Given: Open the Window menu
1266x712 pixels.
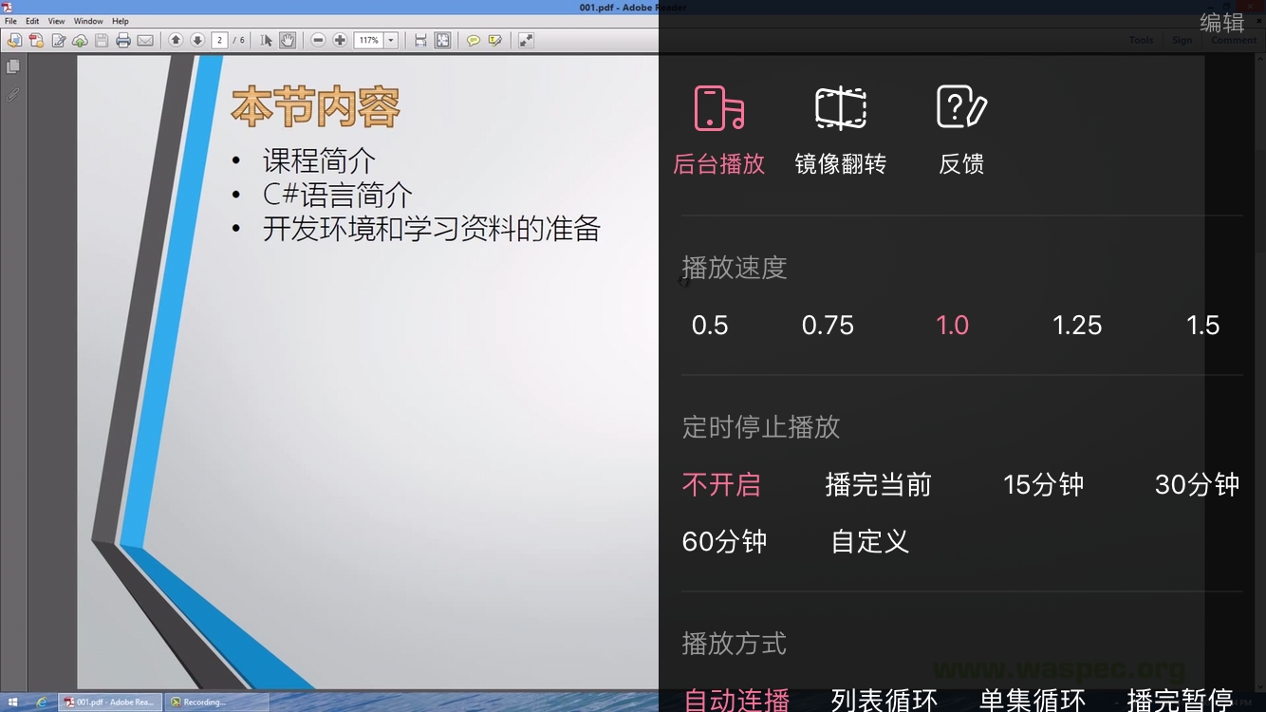Looking at the screenshot, I should [x=88, y=21].
